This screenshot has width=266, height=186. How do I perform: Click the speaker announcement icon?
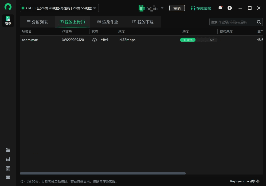coord(23,181)
